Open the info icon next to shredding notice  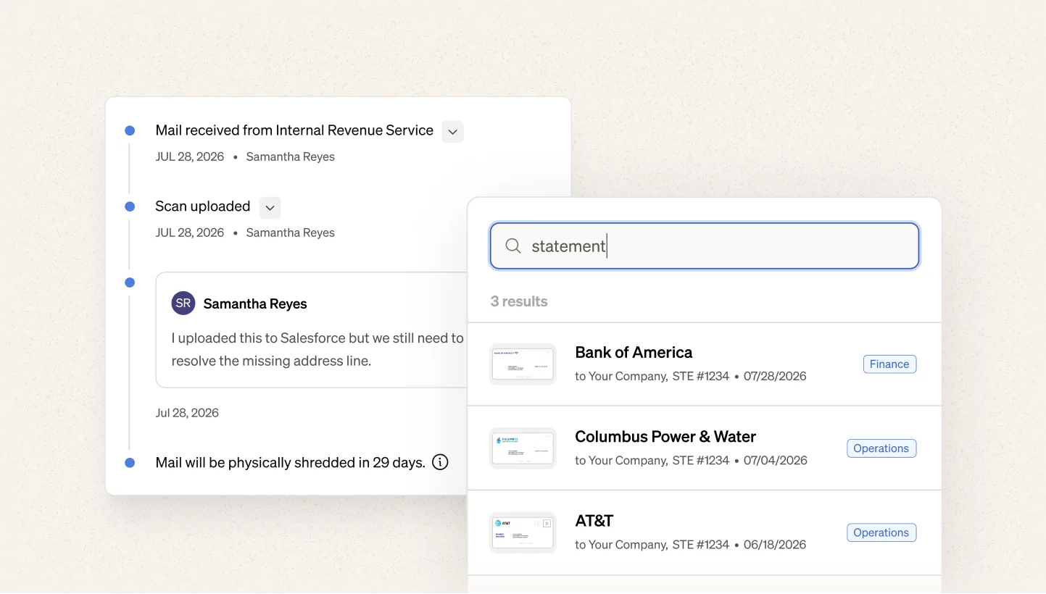click(x=440, y=462)
